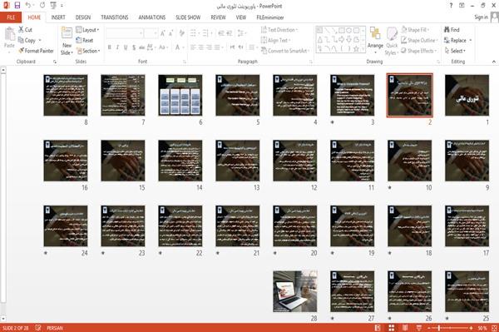Open the Change Case Aa dropdown
The height and width of the screenshot is (332, 499).
pyautogui.click(x=163, y=47)
